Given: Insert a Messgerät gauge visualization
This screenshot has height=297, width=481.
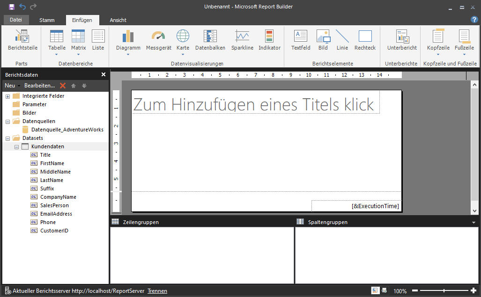Looking at the screenshot, I should 158,40.
